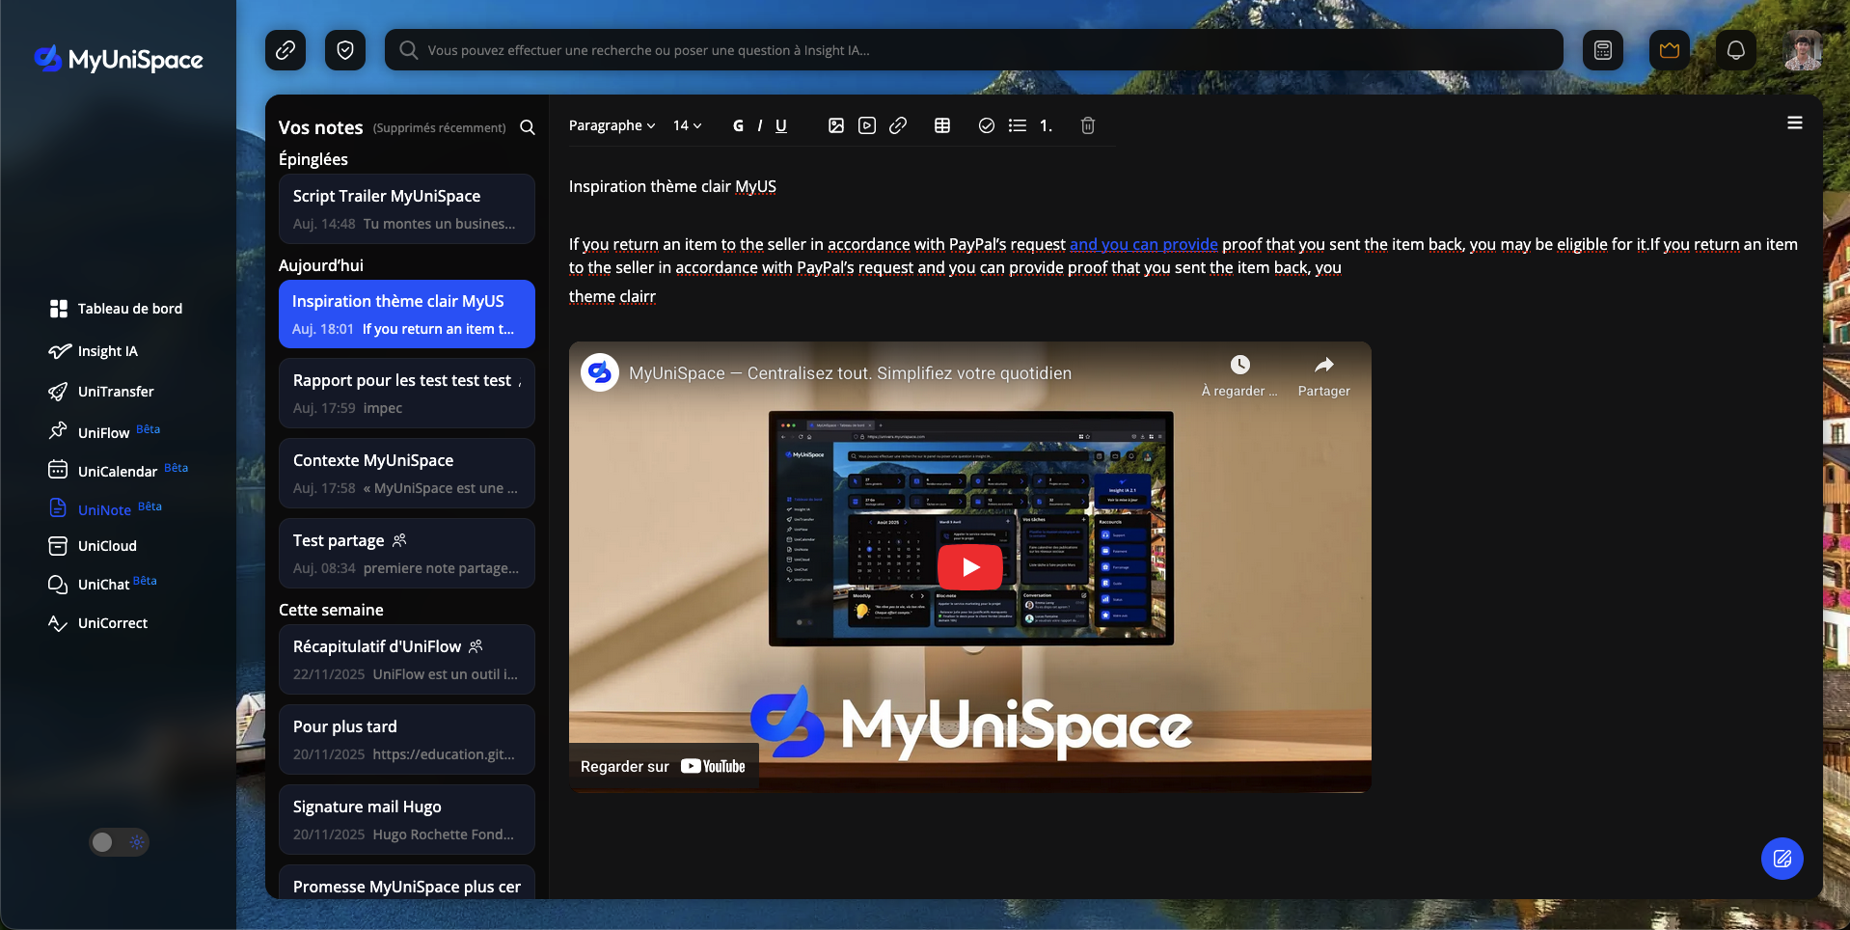Click the blue new note floating button
1850x930 pixels.
1782,858
